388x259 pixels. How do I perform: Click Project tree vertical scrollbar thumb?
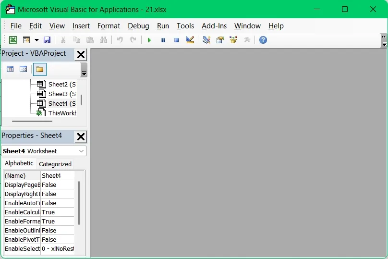tap(82, 99)
